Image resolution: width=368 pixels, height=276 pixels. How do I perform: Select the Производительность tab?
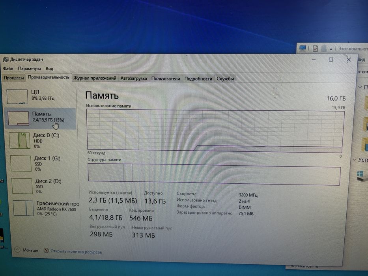pos(49,77)
